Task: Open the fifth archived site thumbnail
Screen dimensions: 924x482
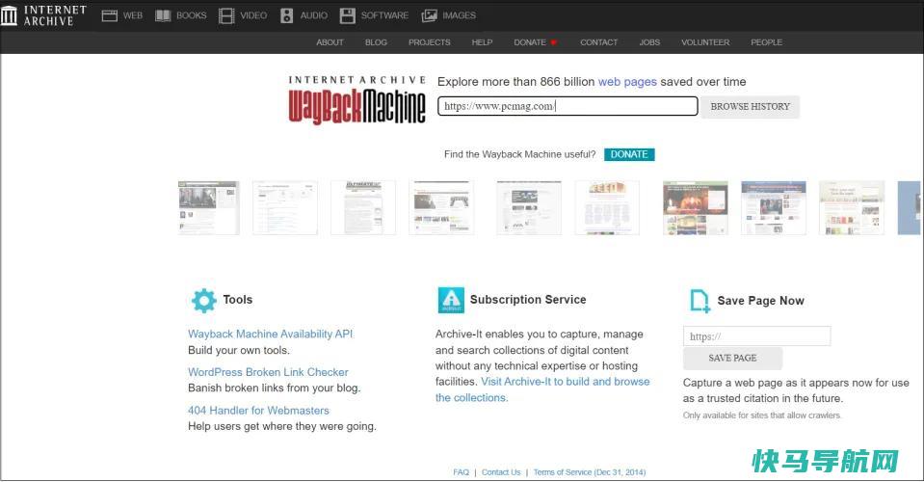Action: pyautogui.click(x=529, y=208)
